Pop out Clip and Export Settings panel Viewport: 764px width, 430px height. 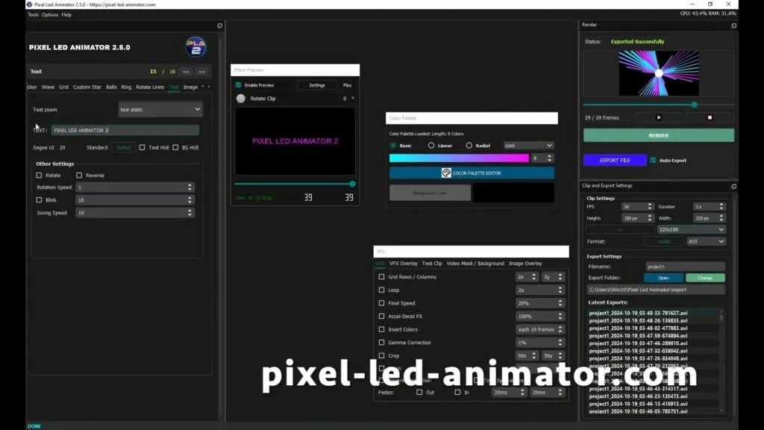click(733, 186)
